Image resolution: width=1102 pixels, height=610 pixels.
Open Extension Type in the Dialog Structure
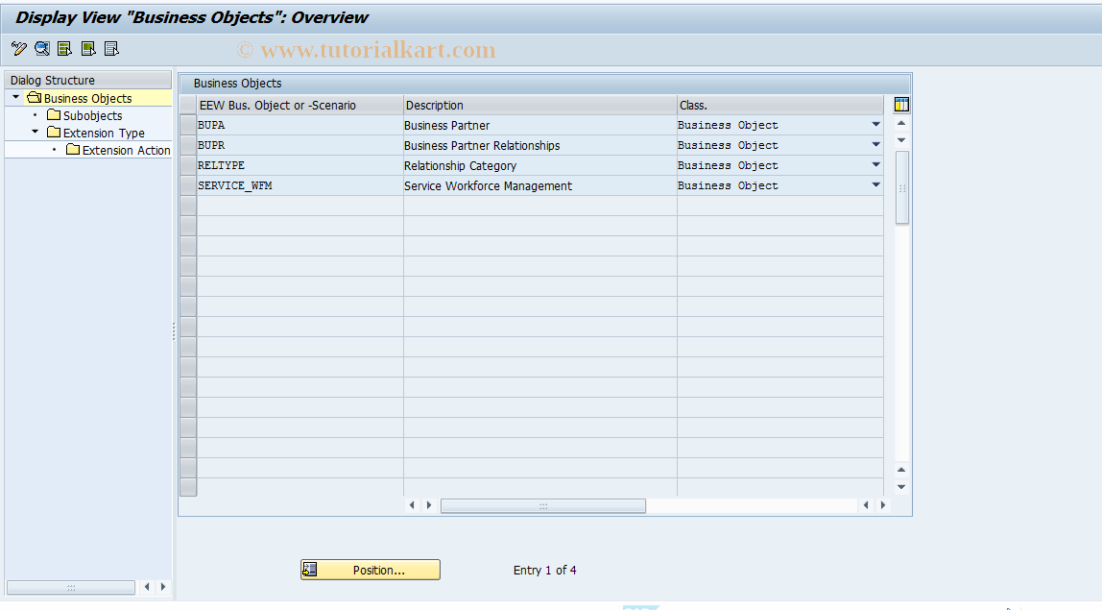point(104,133)
